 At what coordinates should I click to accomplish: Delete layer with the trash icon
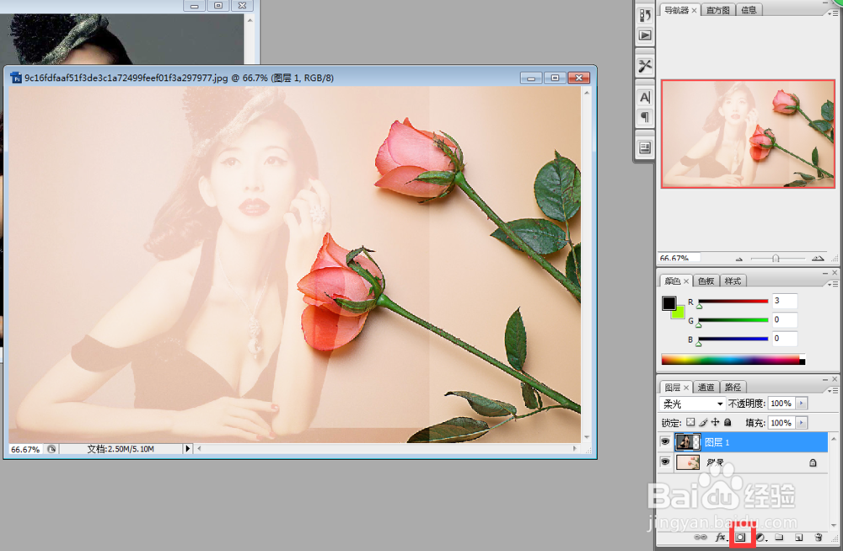[819, 537]
